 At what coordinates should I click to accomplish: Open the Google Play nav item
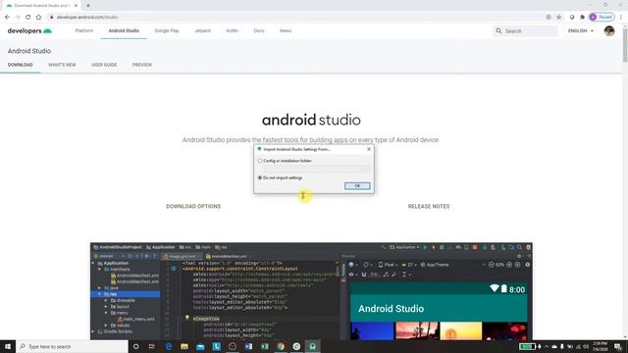coord(167,30)
